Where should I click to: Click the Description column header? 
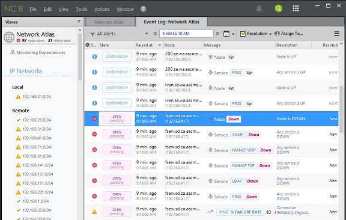[x=293, y=45]
